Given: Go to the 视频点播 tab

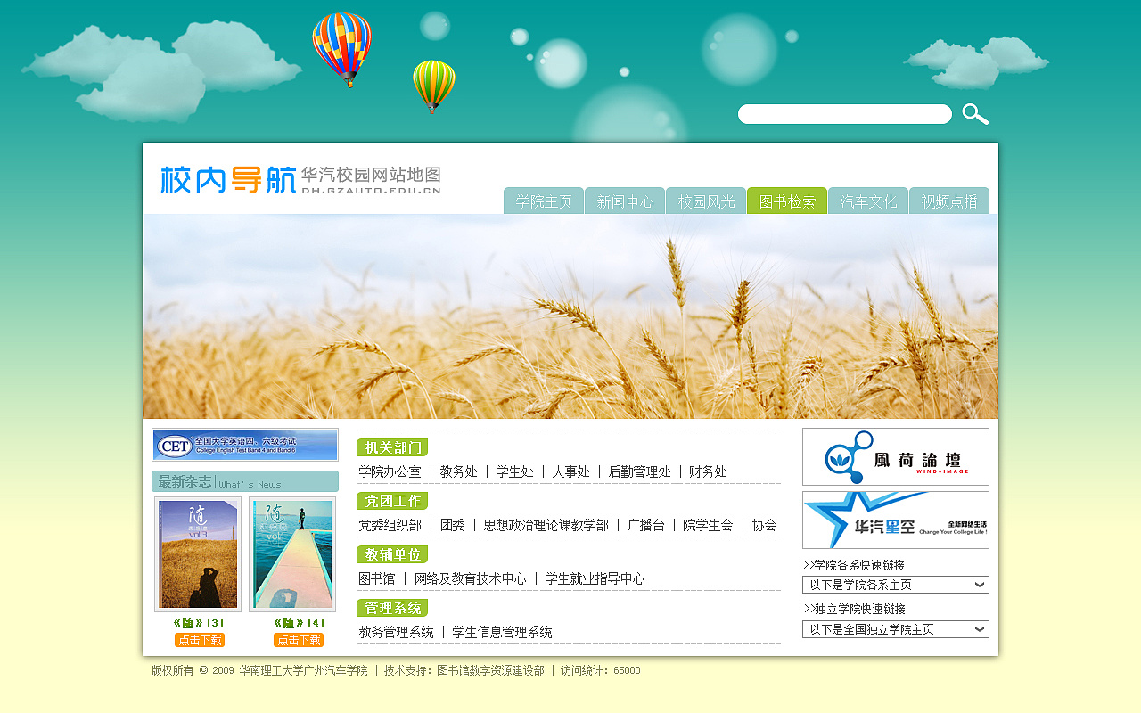Looking at the screenshot, I should click(949, 201).
